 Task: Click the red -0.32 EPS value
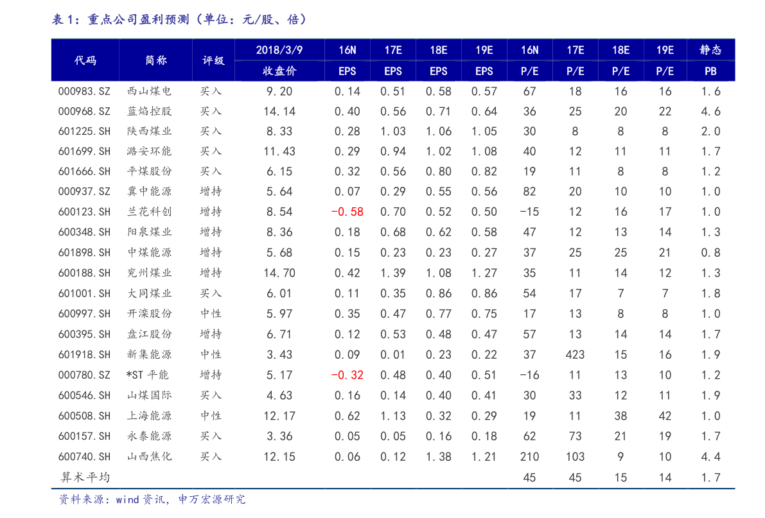point(347,375)
